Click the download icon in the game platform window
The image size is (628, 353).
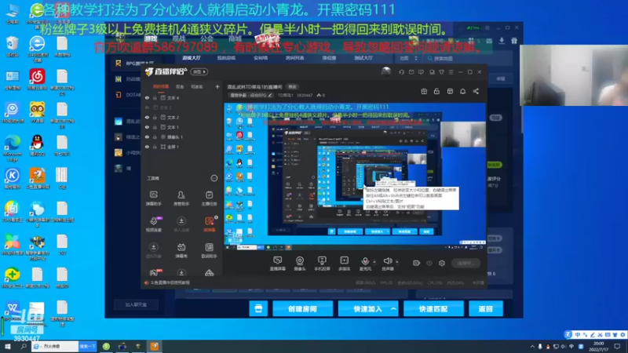[502, 41]
